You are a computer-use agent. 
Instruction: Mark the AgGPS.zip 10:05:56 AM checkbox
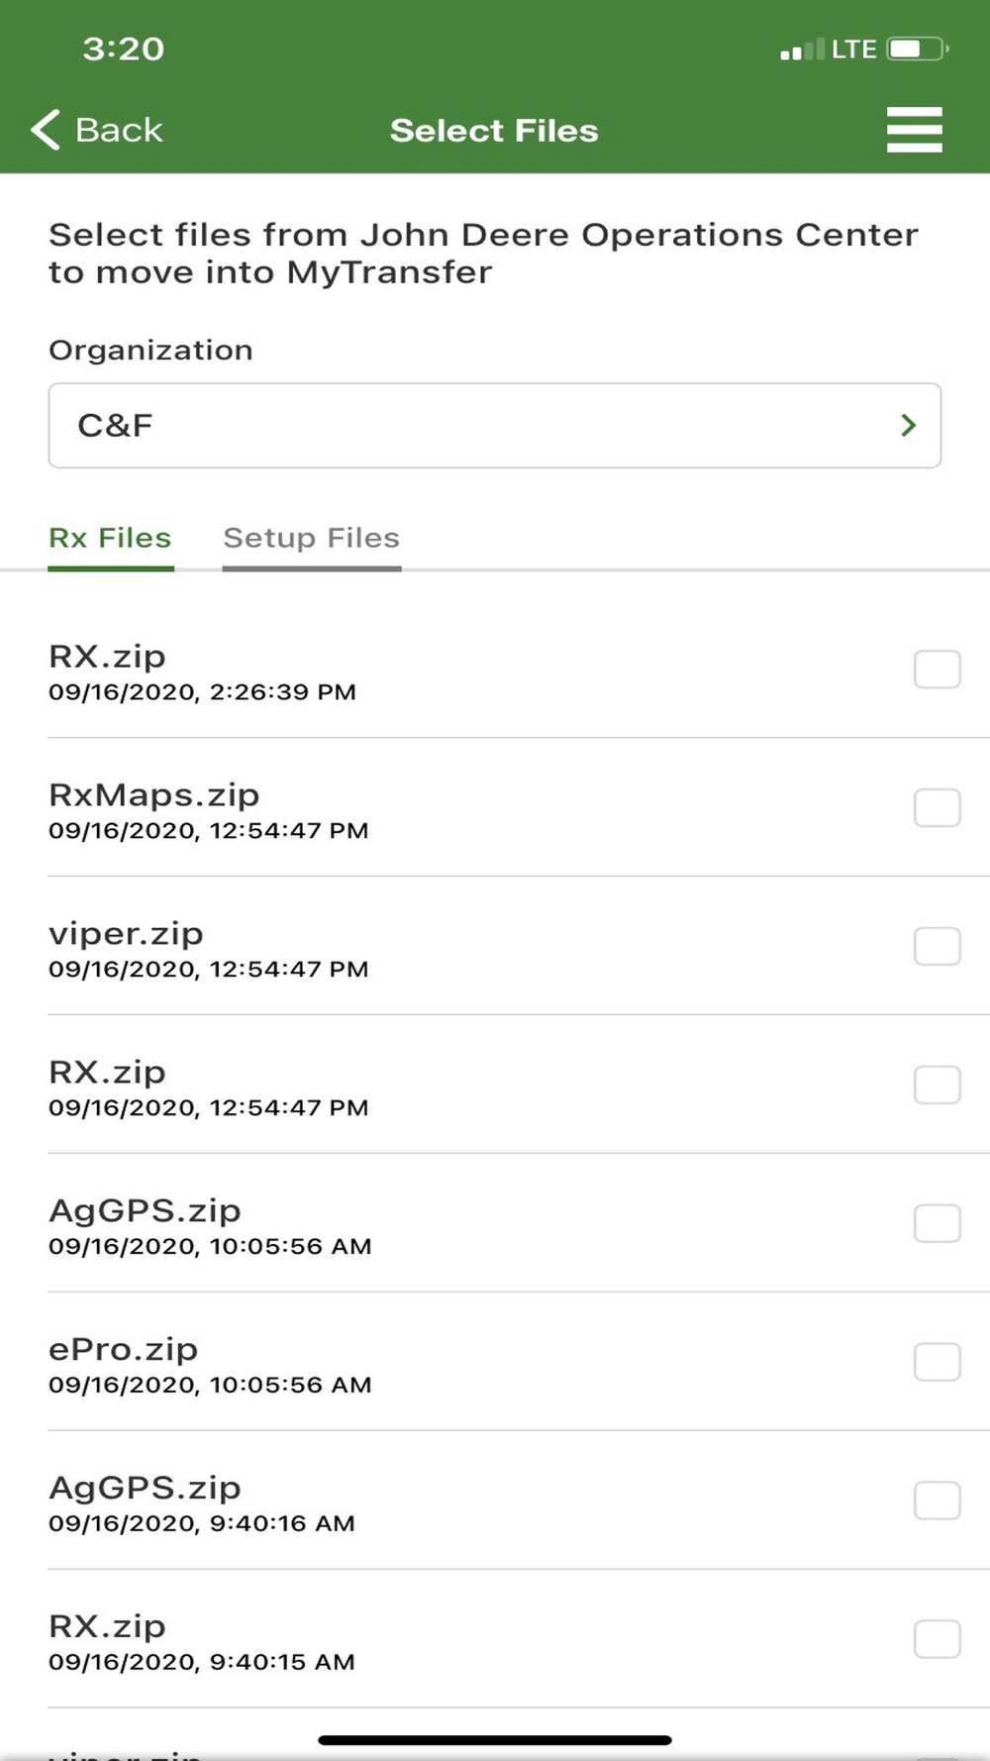tap(937, 1224)
